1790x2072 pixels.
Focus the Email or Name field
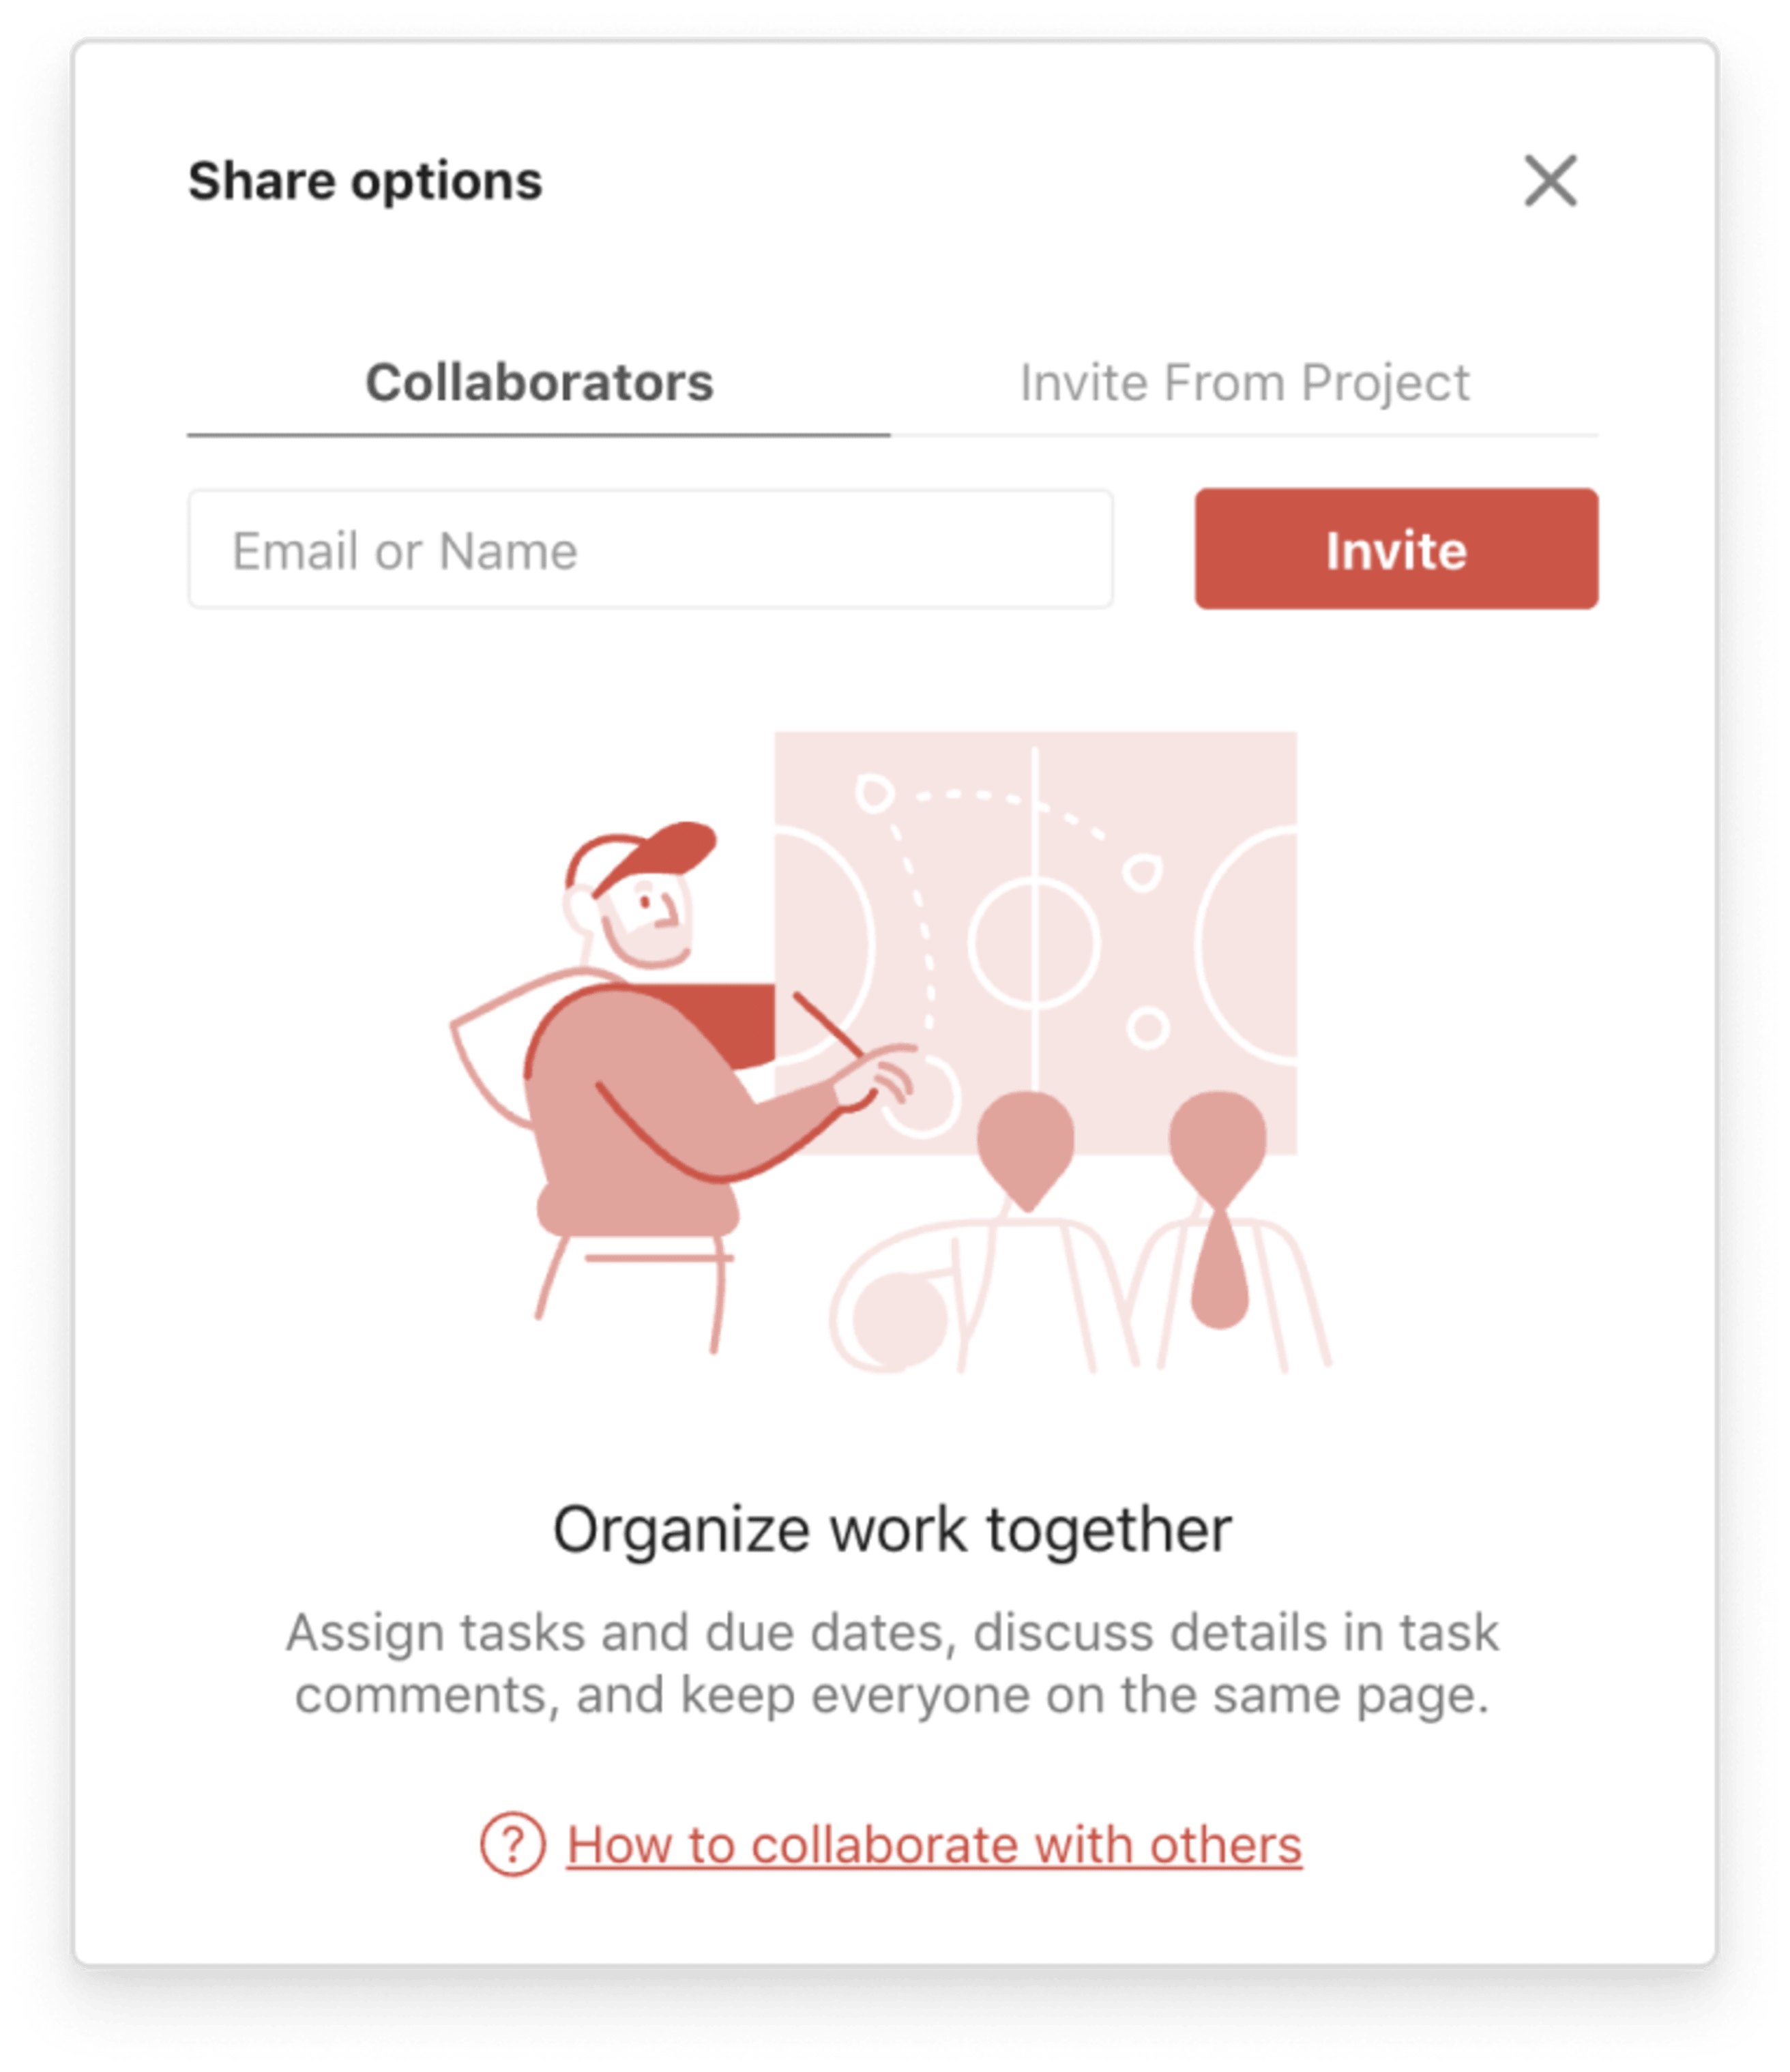pyautogui.click(x=650, y=549)
